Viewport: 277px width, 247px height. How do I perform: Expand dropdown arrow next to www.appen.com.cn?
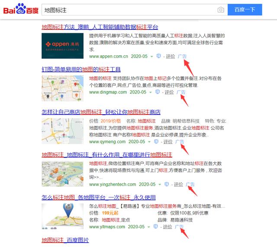(152, 57)
